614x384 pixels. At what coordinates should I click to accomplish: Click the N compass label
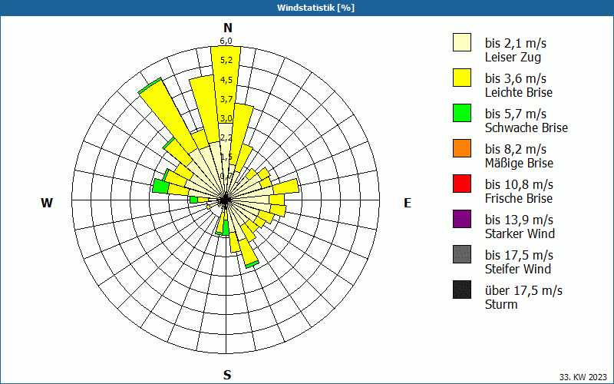coord(228,28)
